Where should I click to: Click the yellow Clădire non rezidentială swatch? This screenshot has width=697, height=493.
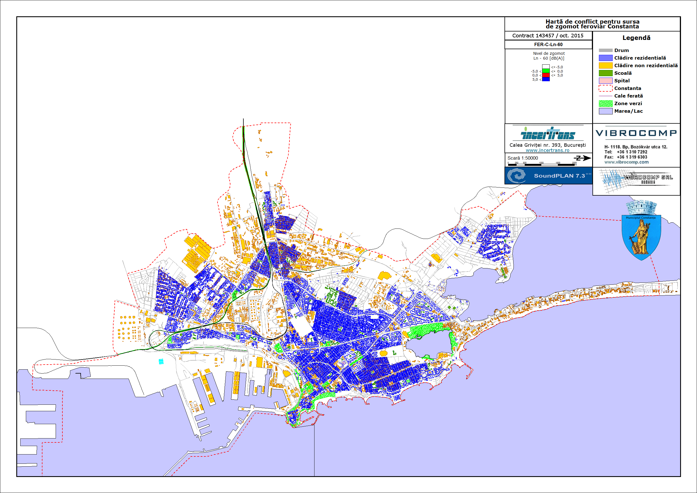[605, 65]
